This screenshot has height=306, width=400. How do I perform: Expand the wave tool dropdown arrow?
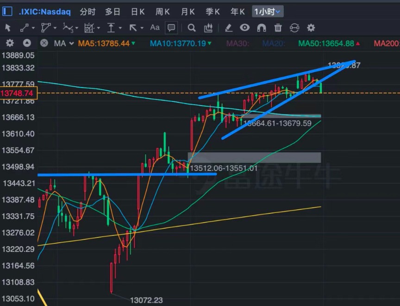tap(77, 28)
